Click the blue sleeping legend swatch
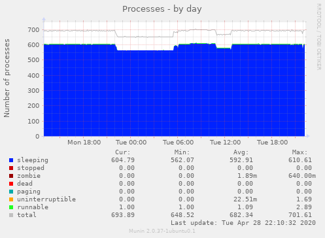 pyautogui.click(x=11, y=160)
